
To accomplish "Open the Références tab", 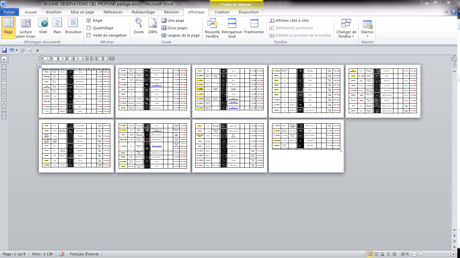I will click(x=113, y=12).
